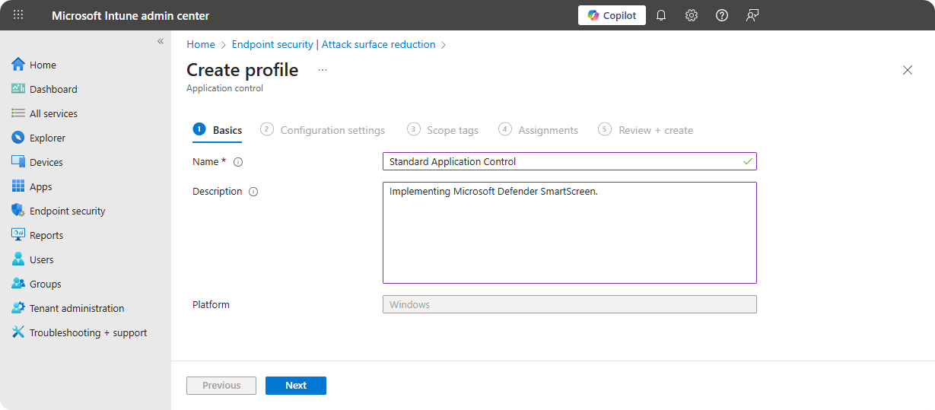Collapse the left navigation sidebar
The width and height of the screenshot is (935, 410).
[x=161, y=41]
